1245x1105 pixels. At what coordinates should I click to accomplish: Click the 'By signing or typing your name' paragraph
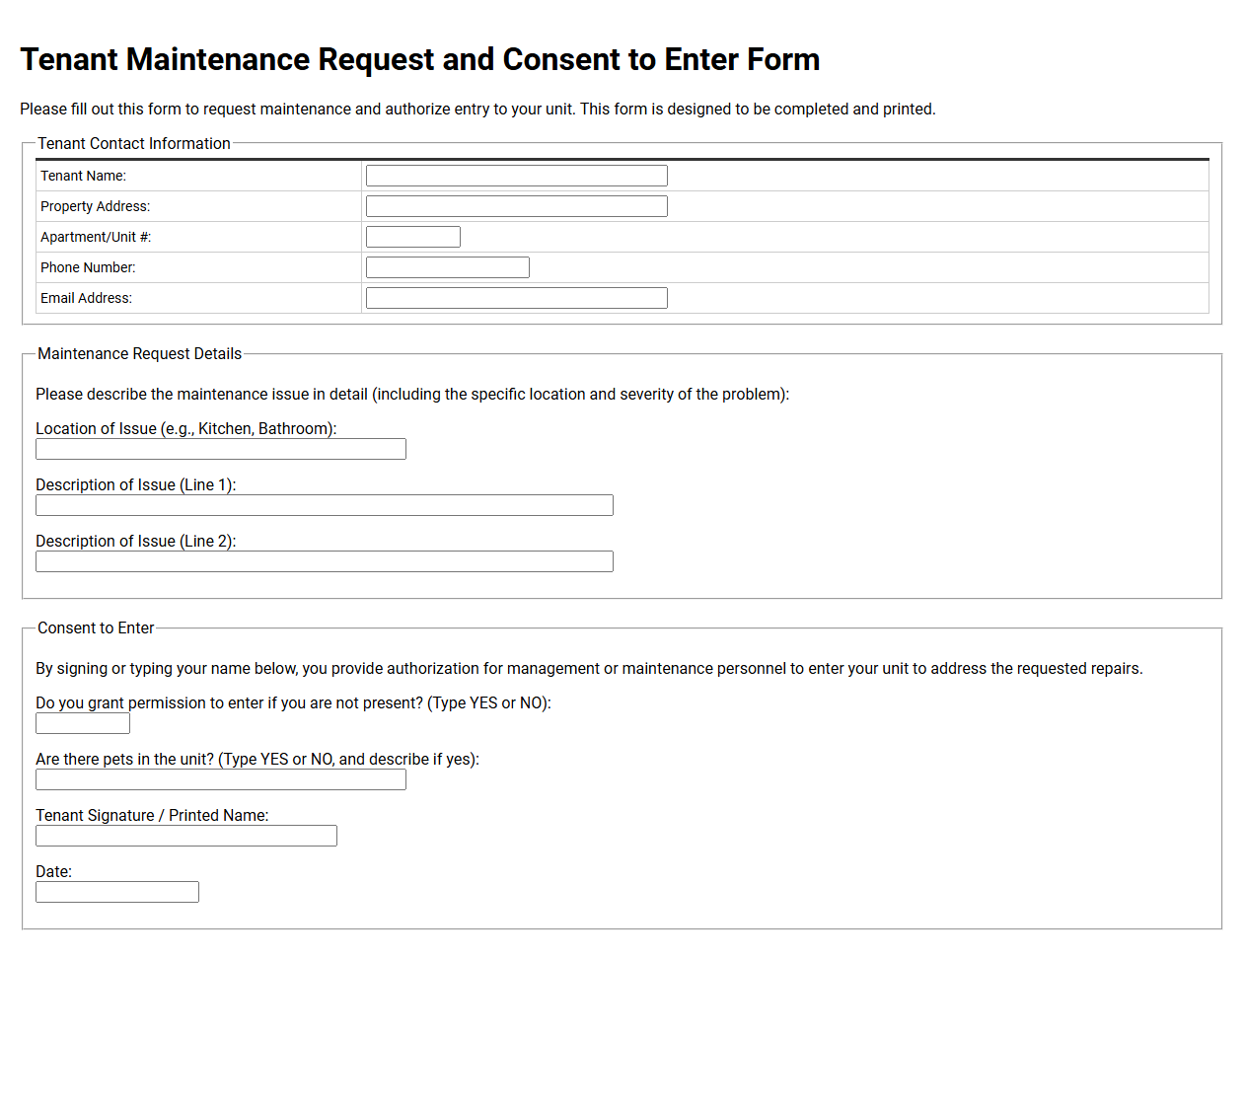click(589, 668)
